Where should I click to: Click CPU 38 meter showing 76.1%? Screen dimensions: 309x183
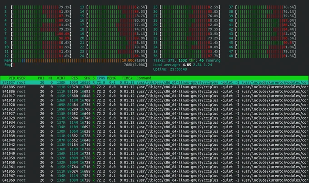(262, 12)
